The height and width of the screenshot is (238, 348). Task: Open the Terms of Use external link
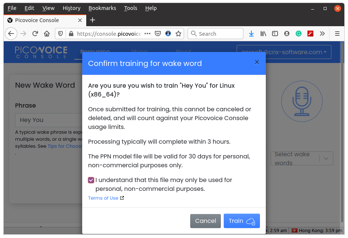(106, 198)
